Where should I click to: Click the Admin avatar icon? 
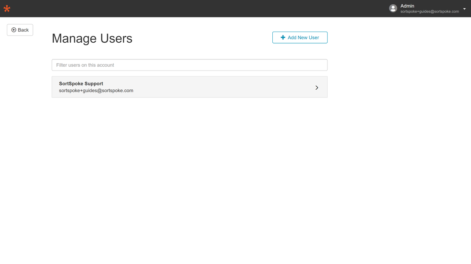point(393,9)
